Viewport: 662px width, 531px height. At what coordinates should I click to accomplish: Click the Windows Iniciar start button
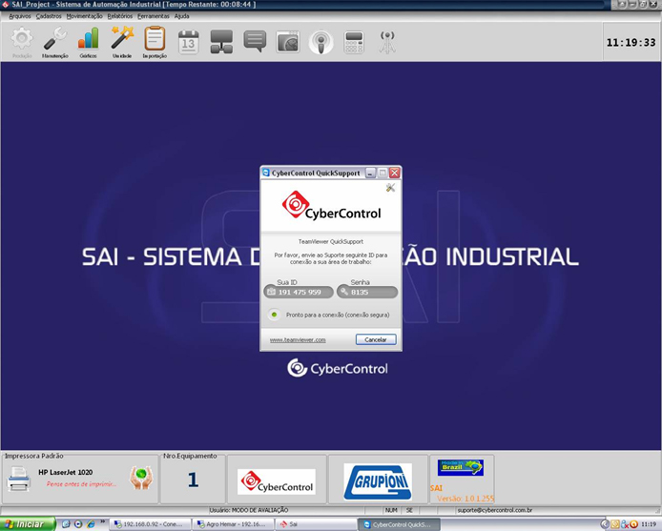point(27,523)
